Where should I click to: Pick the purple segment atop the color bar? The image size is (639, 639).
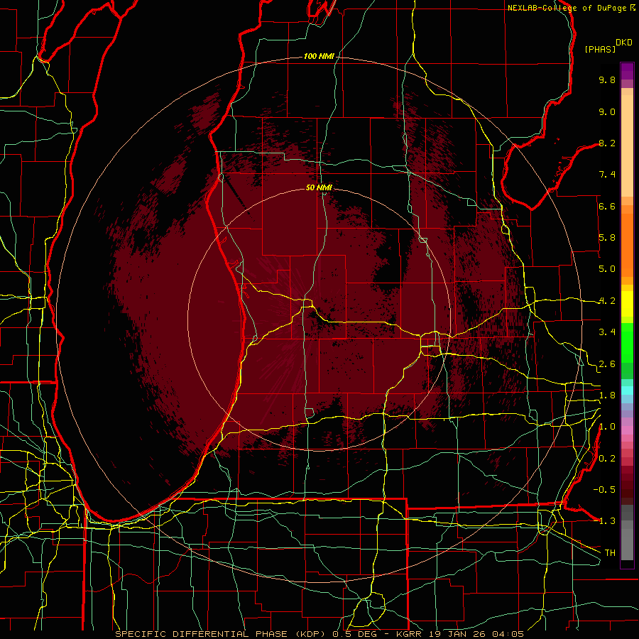[627, 71]
